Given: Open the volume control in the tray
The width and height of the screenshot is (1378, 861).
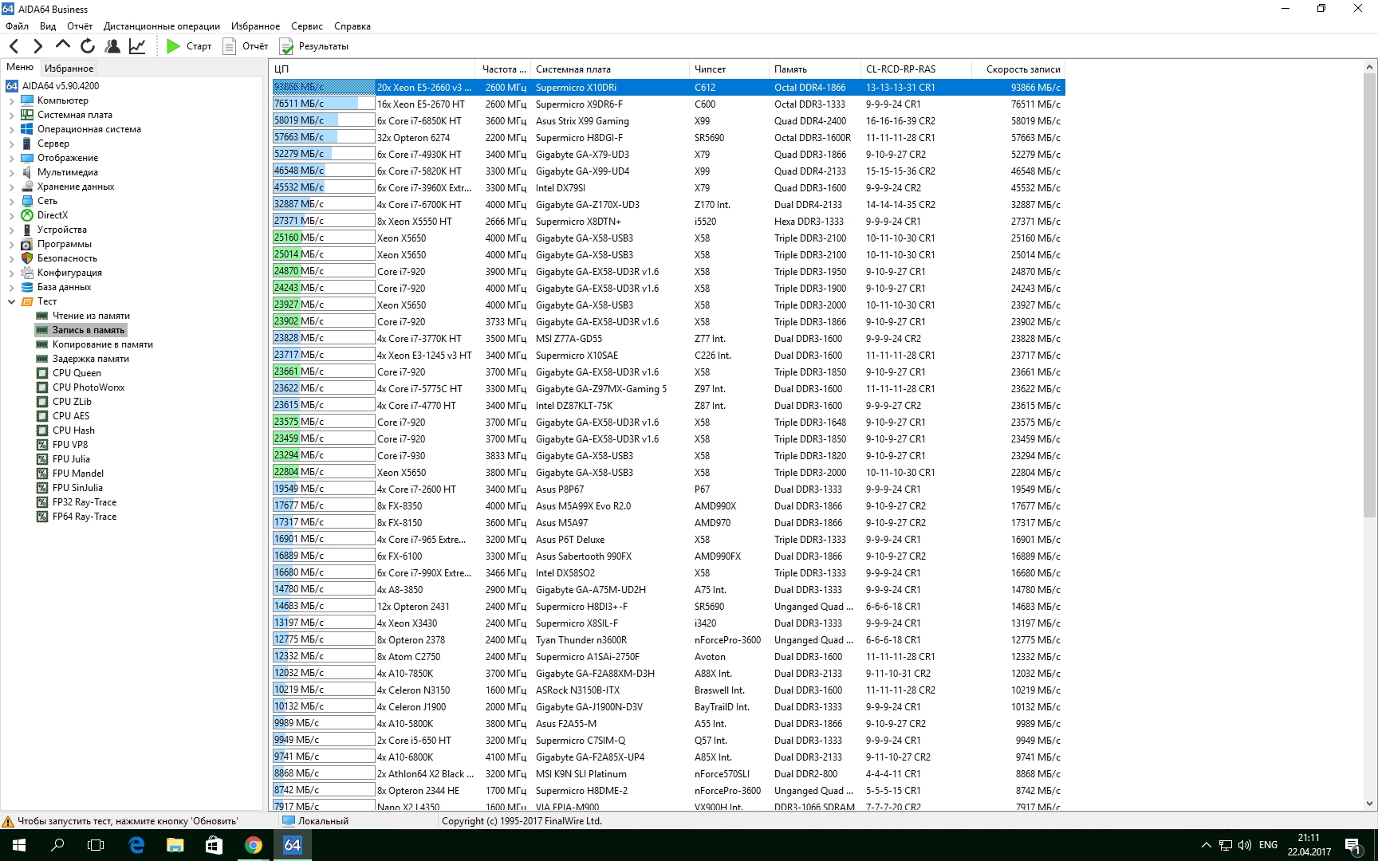Looking at the screenshot, I should pos(1245,845).
